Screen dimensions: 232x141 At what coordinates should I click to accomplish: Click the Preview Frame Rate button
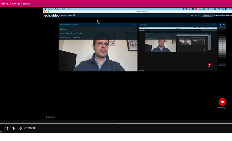pyautogui.click(x=223, y=15)
